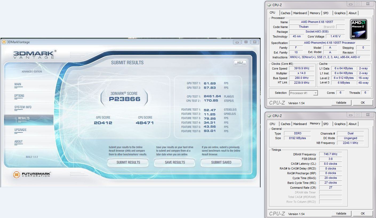Click OK in the CPU tab window

coord(363,103)
